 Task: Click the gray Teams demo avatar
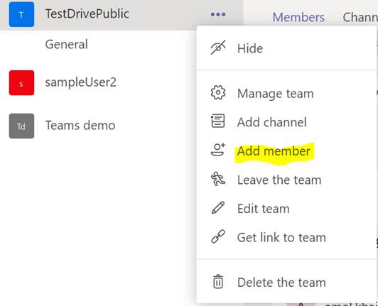[21, 126]
